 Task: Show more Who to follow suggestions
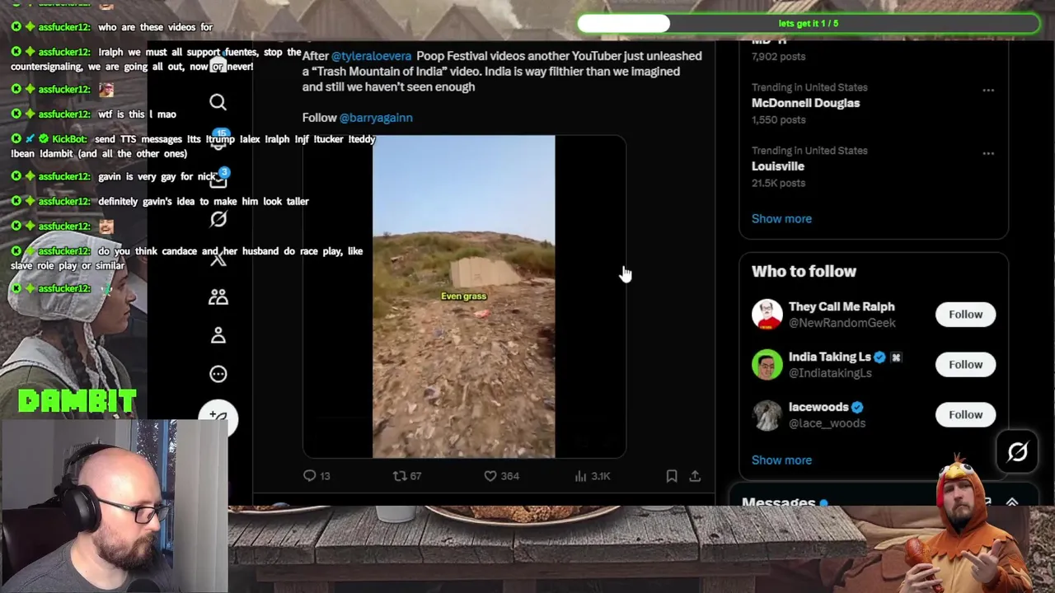pos(781,460)
